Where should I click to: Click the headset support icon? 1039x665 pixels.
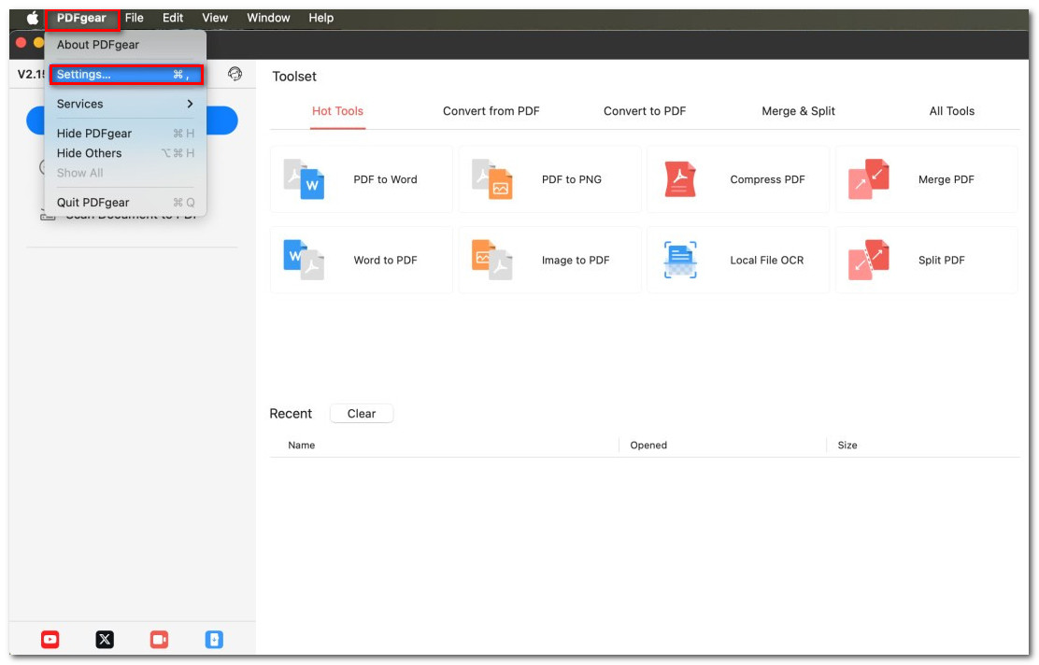point(235,74)
